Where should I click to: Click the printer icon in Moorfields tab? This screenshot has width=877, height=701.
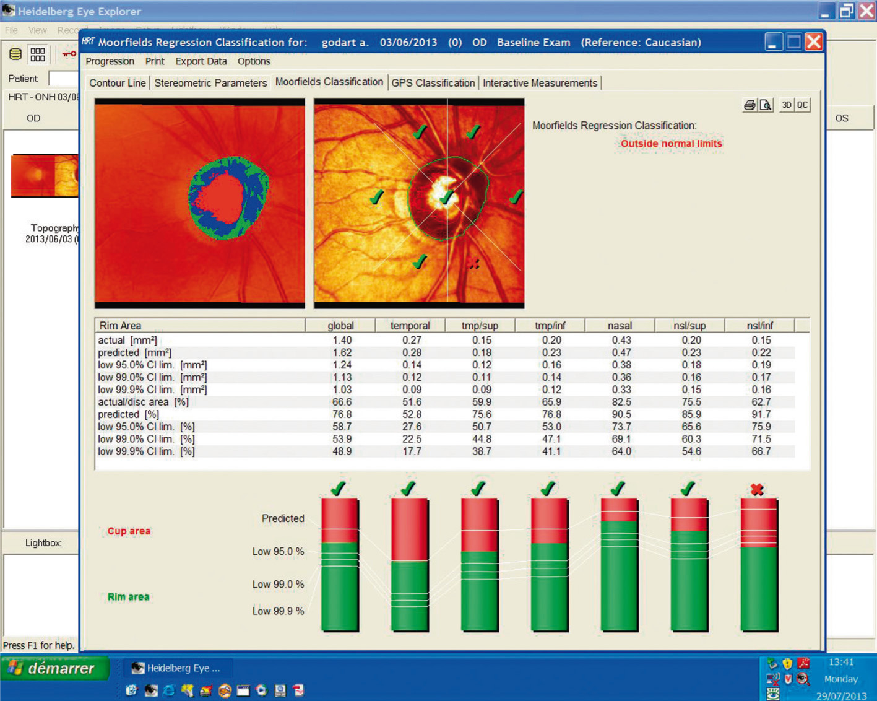[x=749, y=105]
